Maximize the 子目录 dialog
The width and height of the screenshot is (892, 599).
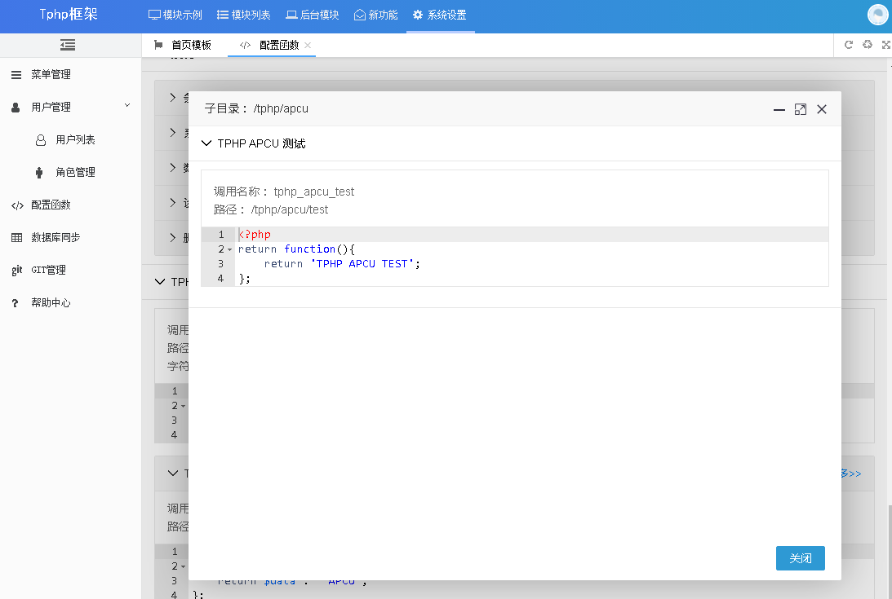click(801, 109)
